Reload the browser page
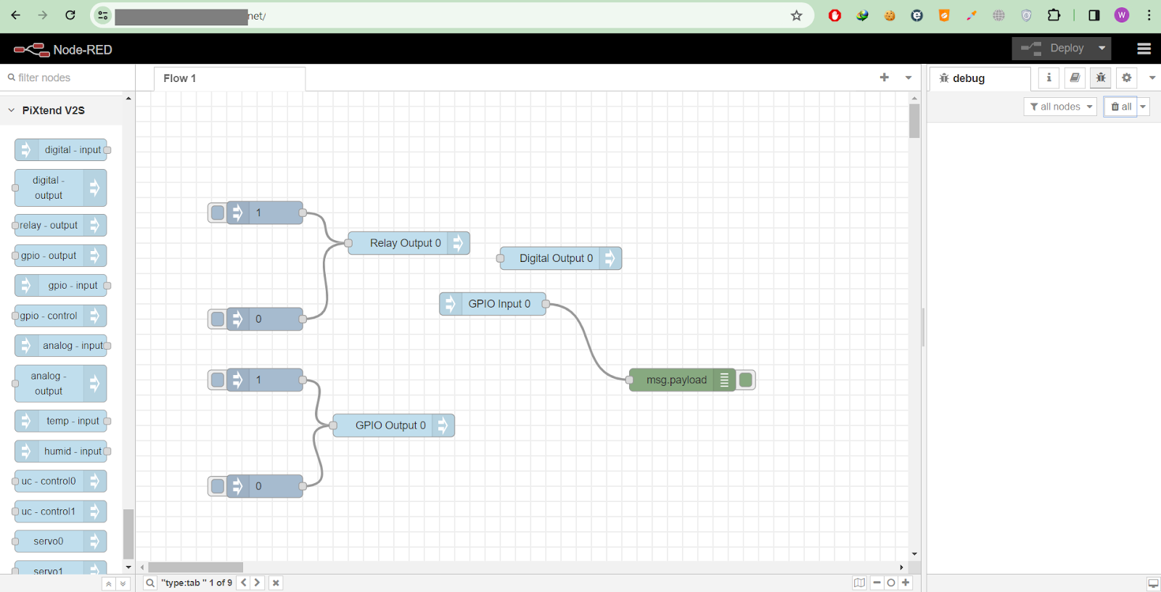1161x592 pixels. click(70, 15)
